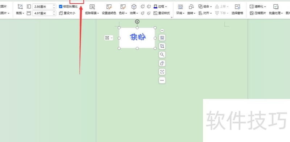
Task: Click the blue 边框 border color swatch
Action: tap(156, 7)
